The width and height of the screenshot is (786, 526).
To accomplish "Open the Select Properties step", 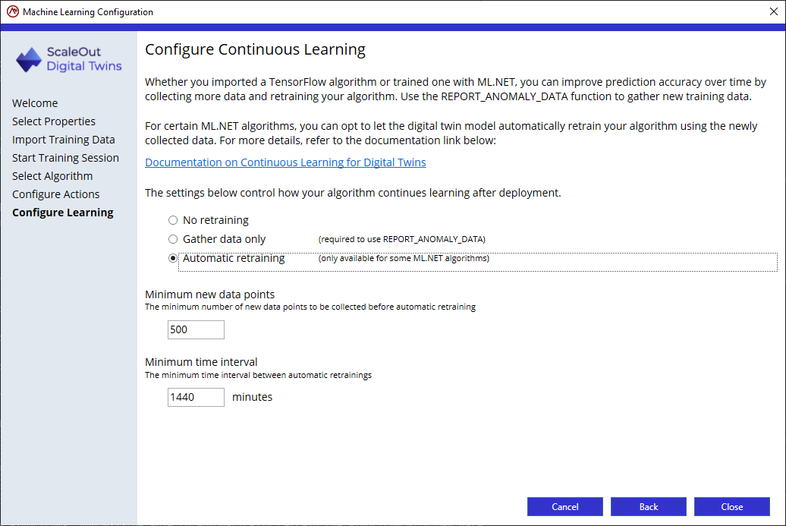I will tap(54, 121).
